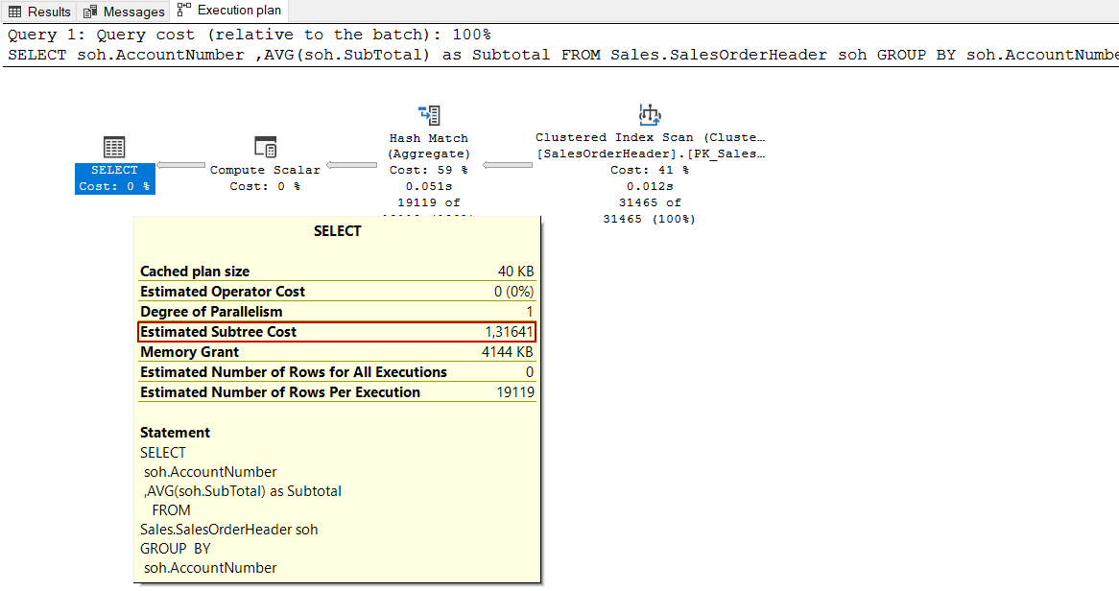Select the SELECT operator icon
Image resolution: width=1119 pixels, height=591 pixels.
pos(114,147)
